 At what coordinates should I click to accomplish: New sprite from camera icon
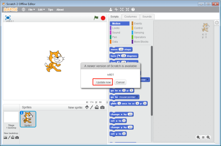click(x=103, y=108)
